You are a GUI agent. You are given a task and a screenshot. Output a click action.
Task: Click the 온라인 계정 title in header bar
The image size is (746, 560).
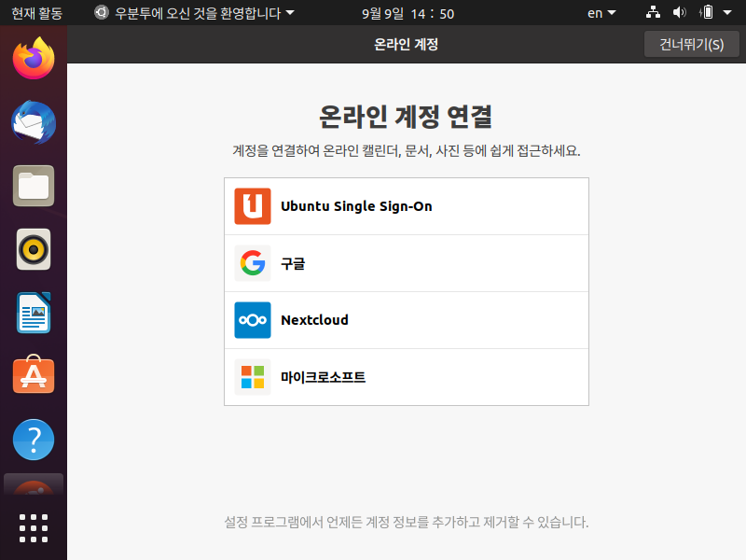point(406,44)
